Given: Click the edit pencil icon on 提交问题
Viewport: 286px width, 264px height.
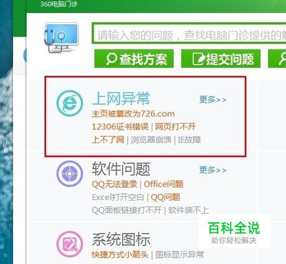Looking at the screenshot, I should point(198,59).
